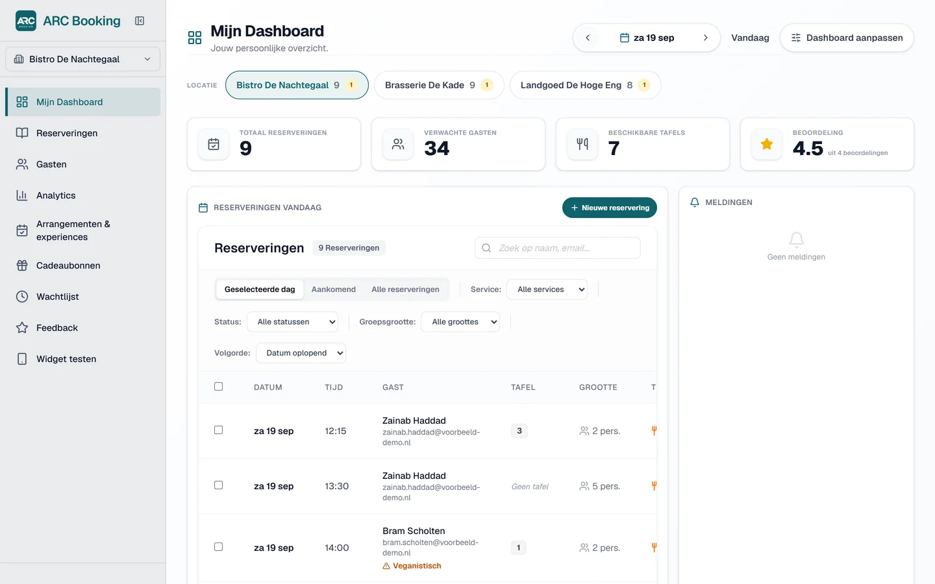Open Analytics in the sidebar

coord(82,195)
